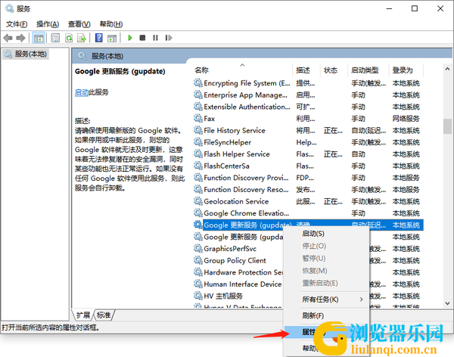This screenshot has height=357, width=454.
Task: Select the Hardware Protection service row
Action: click(238, 272)
